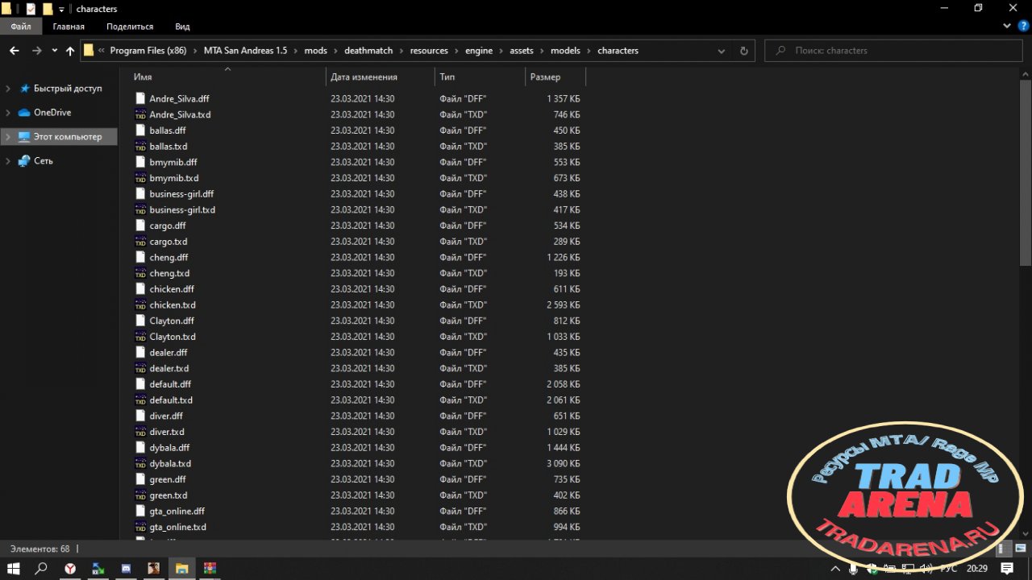This screenshot has width=1032, height=580.
Task: Open Yandex Browser from the taskbar
Action: [x=71, y=569]
